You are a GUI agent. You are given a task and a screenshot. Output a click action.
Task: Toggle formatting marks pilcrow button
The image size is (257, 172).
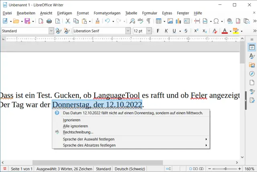(148, 21)
